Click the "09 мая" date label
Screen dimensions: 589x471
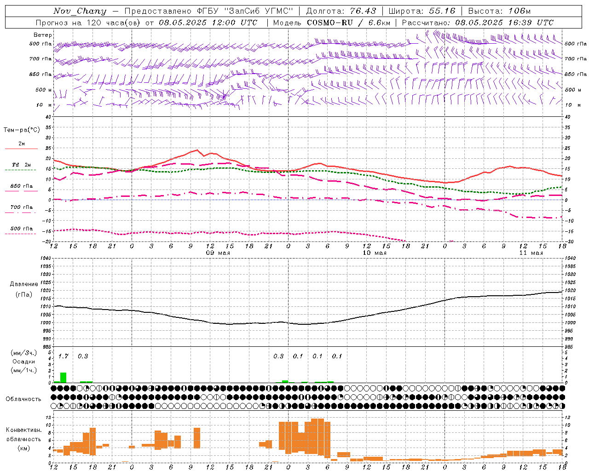pyautogui.click(x=218, y=253)
